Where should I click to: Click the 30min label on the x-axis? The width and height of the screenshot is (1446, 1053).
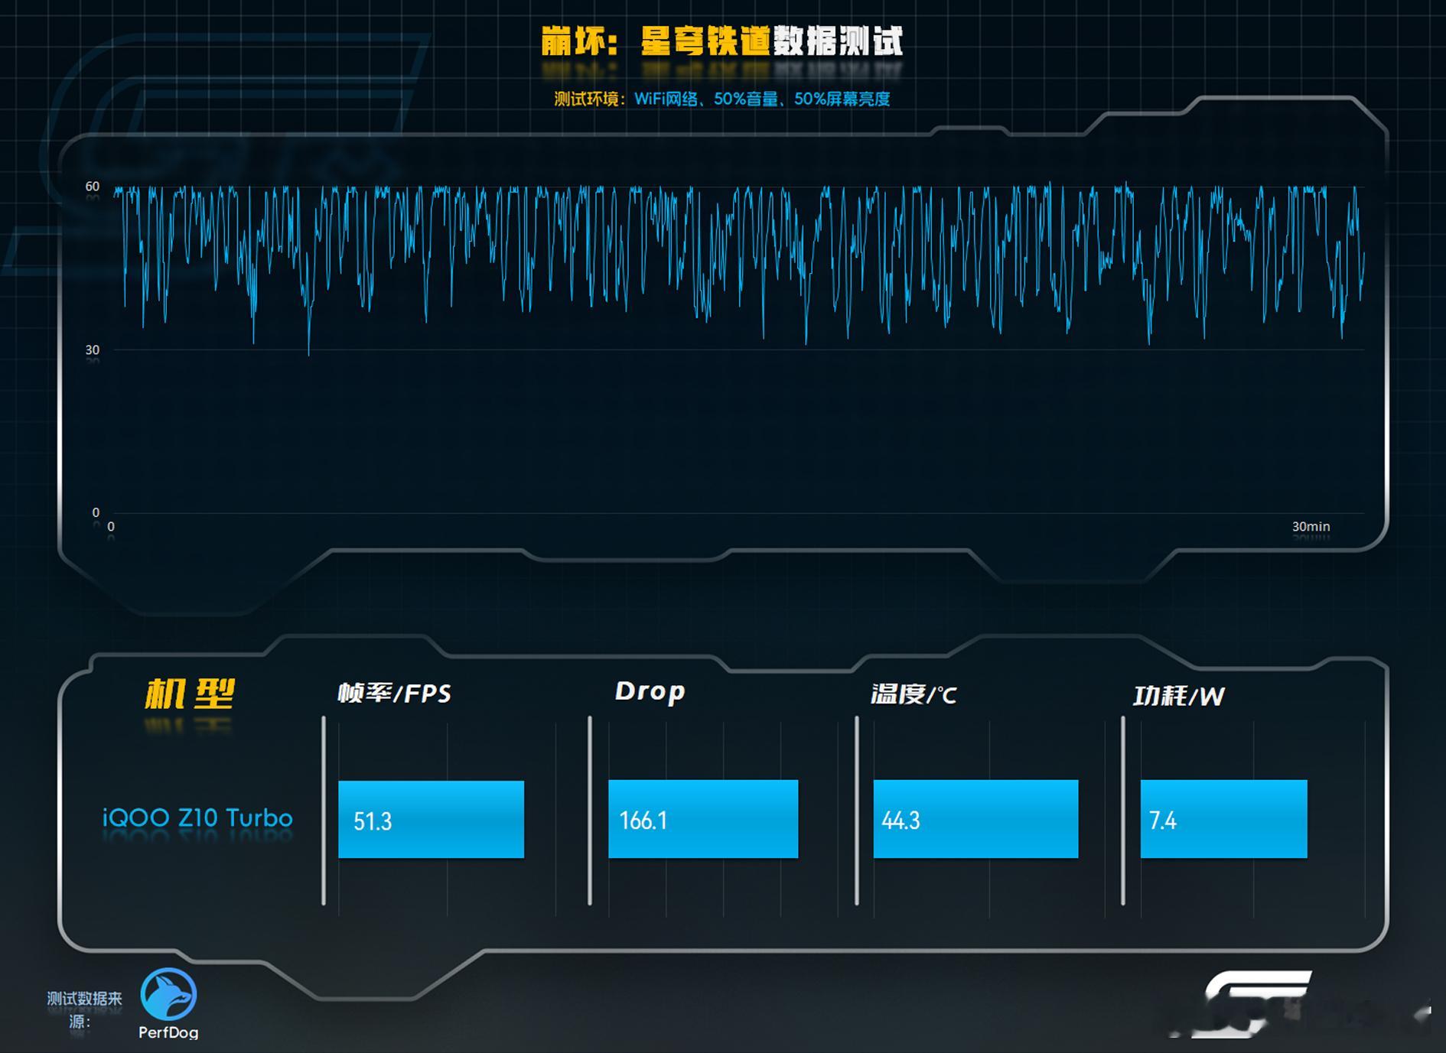pos(1311,527)
